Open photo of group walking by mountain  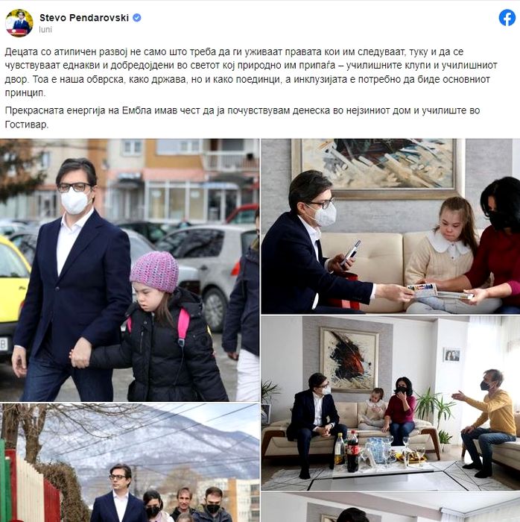tap(130, 463)
